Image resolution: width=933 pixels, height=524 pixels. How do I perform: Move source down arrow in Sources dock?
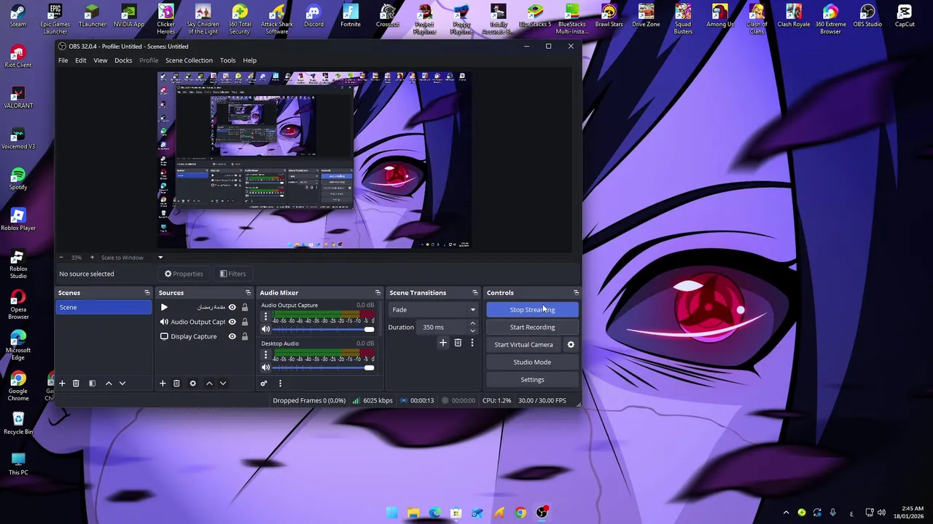tap(223, 383)
